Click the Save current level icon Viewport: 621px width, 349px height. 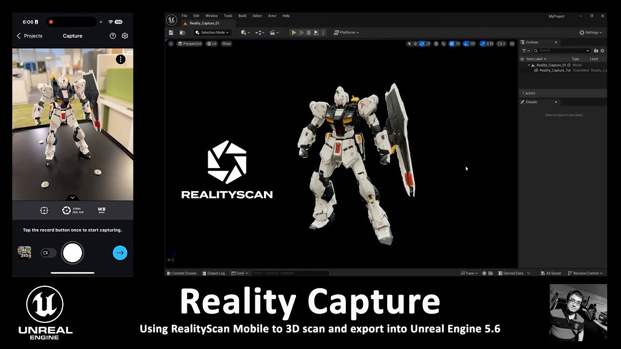click(171, 32)
